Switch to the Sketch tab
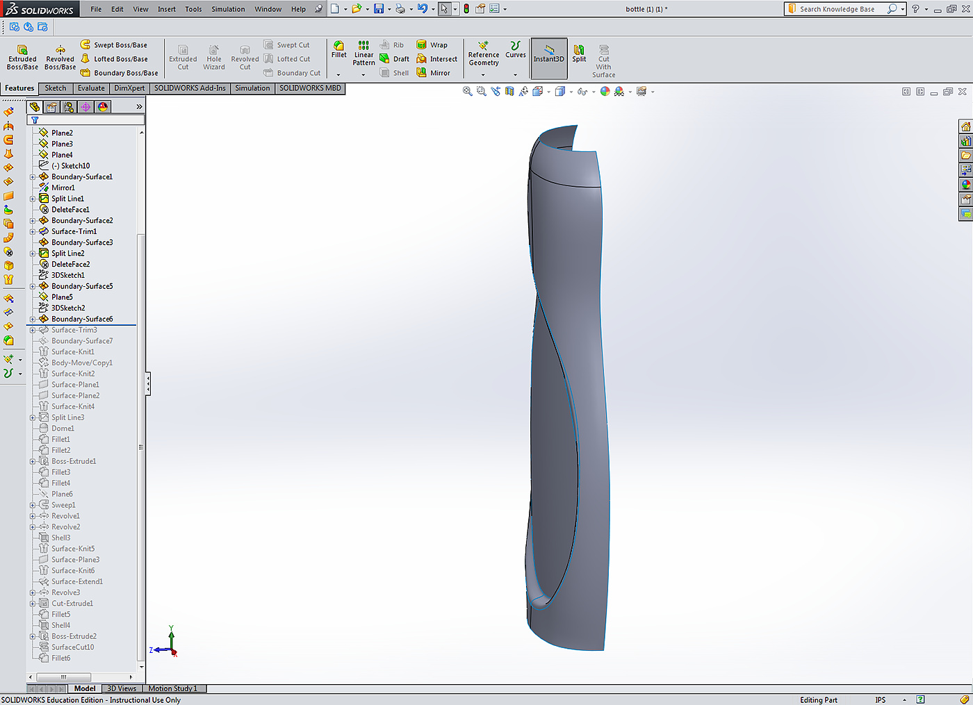Viewport: 973px width, 705px height. click(x=56, y=88)
